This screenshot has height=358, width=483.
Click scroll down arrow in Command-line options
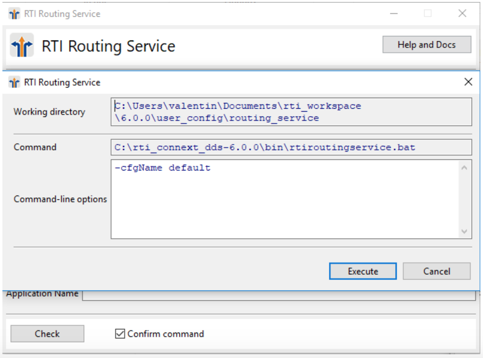click(465, 231)
